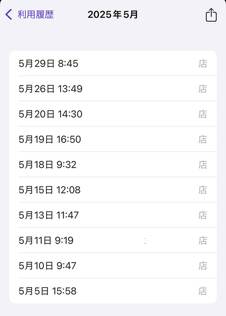The image size is (226, 316).
Task: Tap the 2025年5月 title
Action: tap(113, 14)
